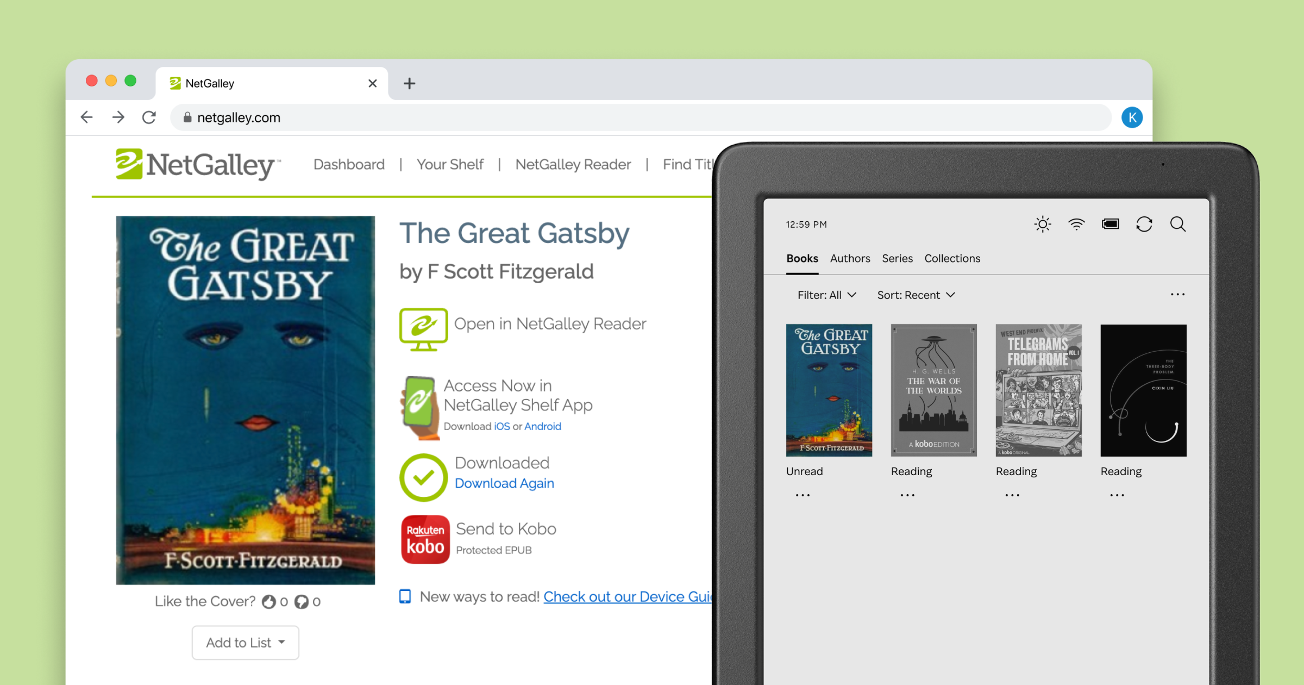Open options dots under Unread Great Gatsby
1304x685 pixels.
pos(803,495)
